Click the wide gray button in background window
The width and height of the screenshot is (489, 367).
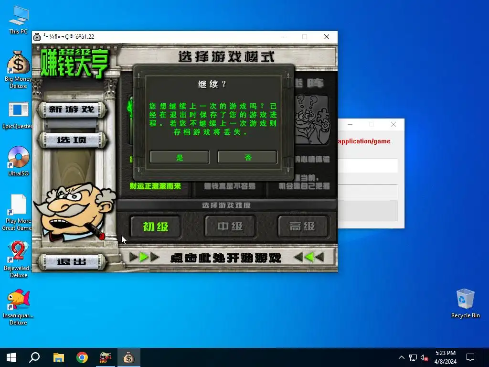(368, 211)
